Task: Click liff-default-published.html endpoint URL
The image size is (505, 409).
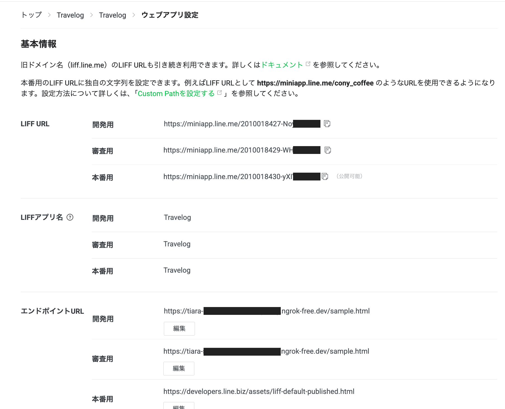Action: (259, 391)
